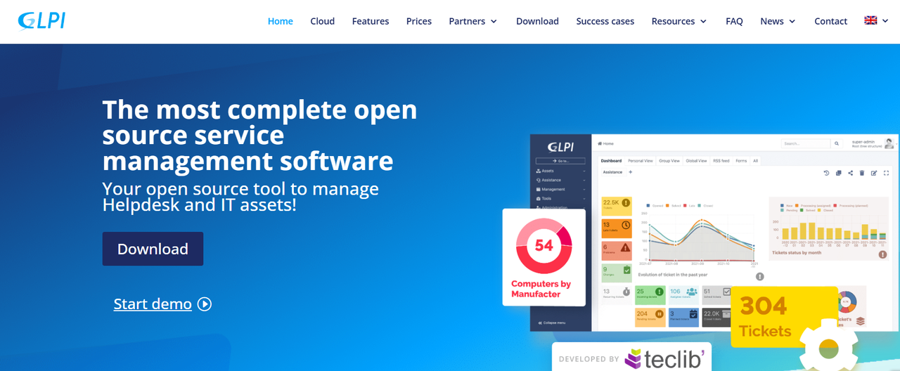Click the yellow 304 Tickets card

pyautogui.click(x=784, y=316)
